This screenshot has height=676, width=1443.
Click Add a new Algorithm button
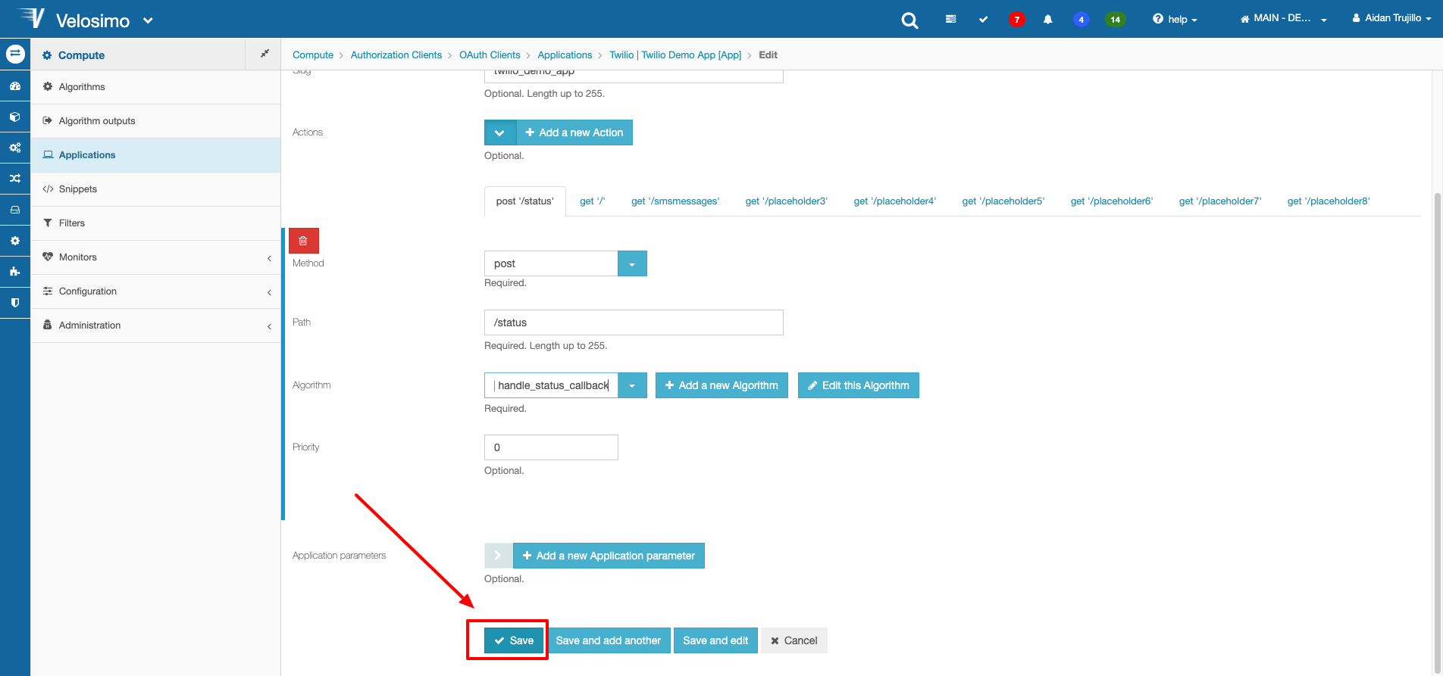(x=721, y=385)
